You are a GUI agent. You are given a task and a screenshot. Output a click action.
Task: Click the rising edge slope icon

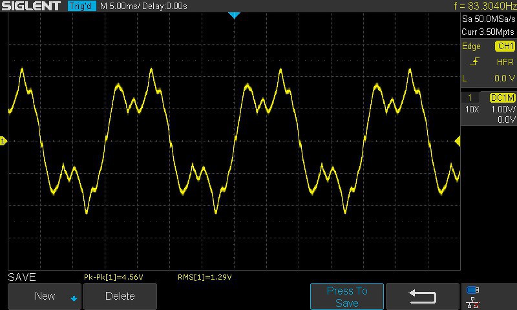tap(474, 61)
